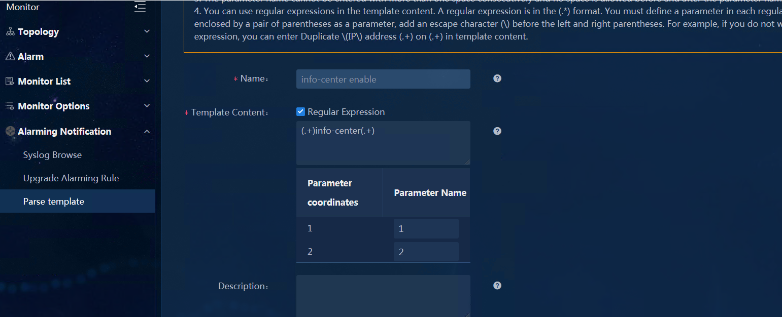Click the Alarming Notification icon

(x=11, y=131)
